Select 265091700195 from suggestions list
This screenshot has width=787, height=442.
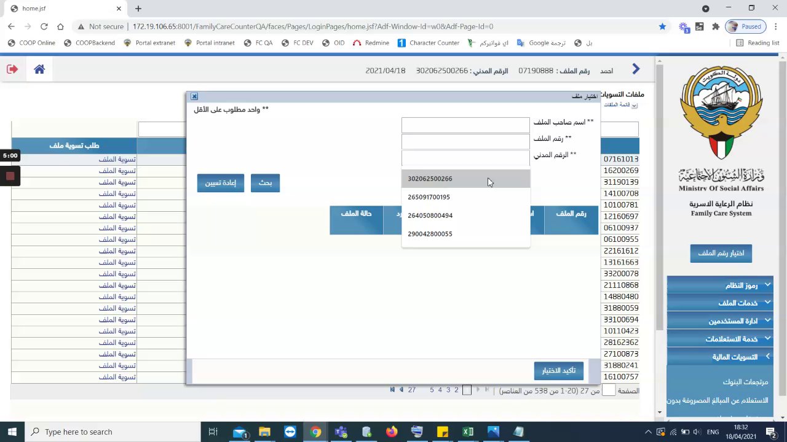(x=465, y=197)
